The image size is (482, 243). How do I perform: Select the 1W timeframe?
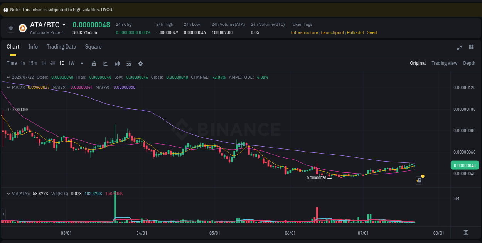tap(71, 63)
